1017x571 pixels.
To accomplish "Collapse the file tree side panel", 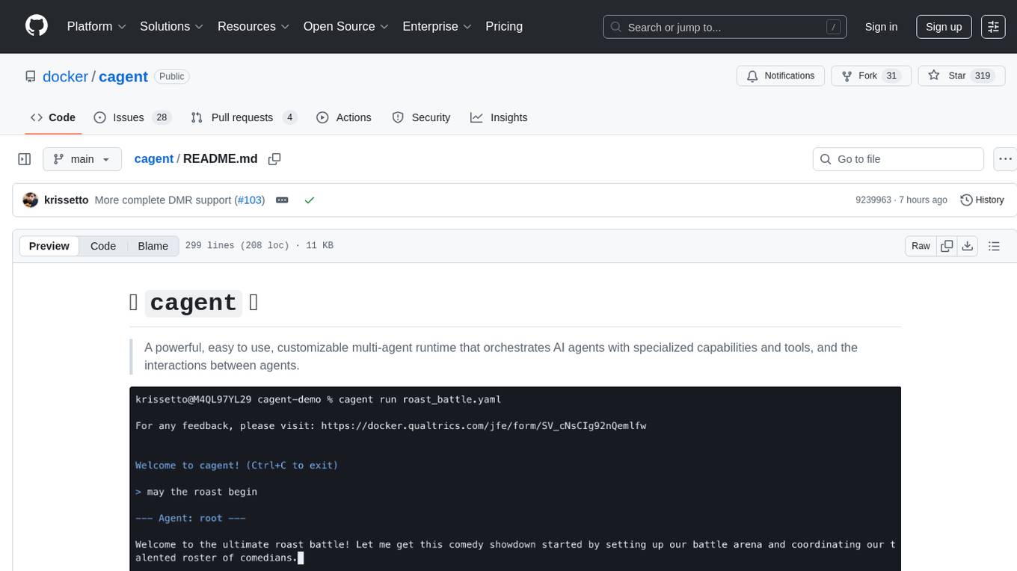I will [25, 159].
